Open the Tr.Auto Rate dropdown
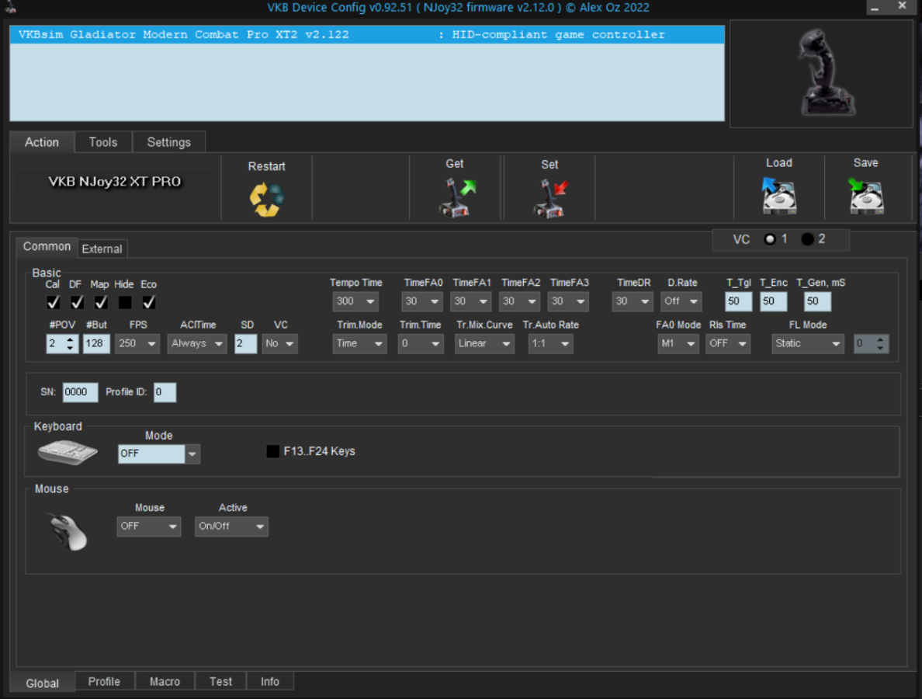 pos(550,343)
